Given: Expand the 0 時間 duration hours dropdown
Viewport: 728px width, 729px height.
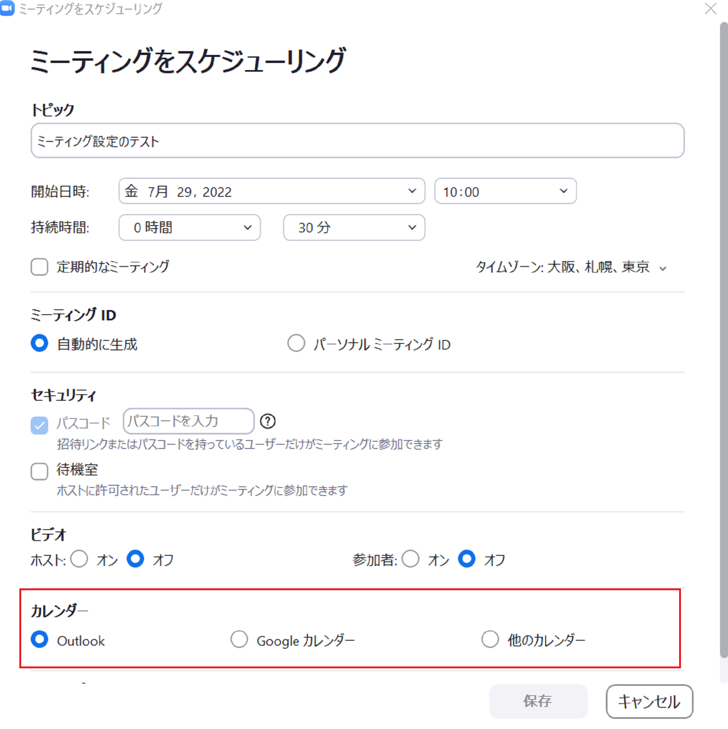Looking at the screenshot, I should pyautogui.click(x=189, y=227).
